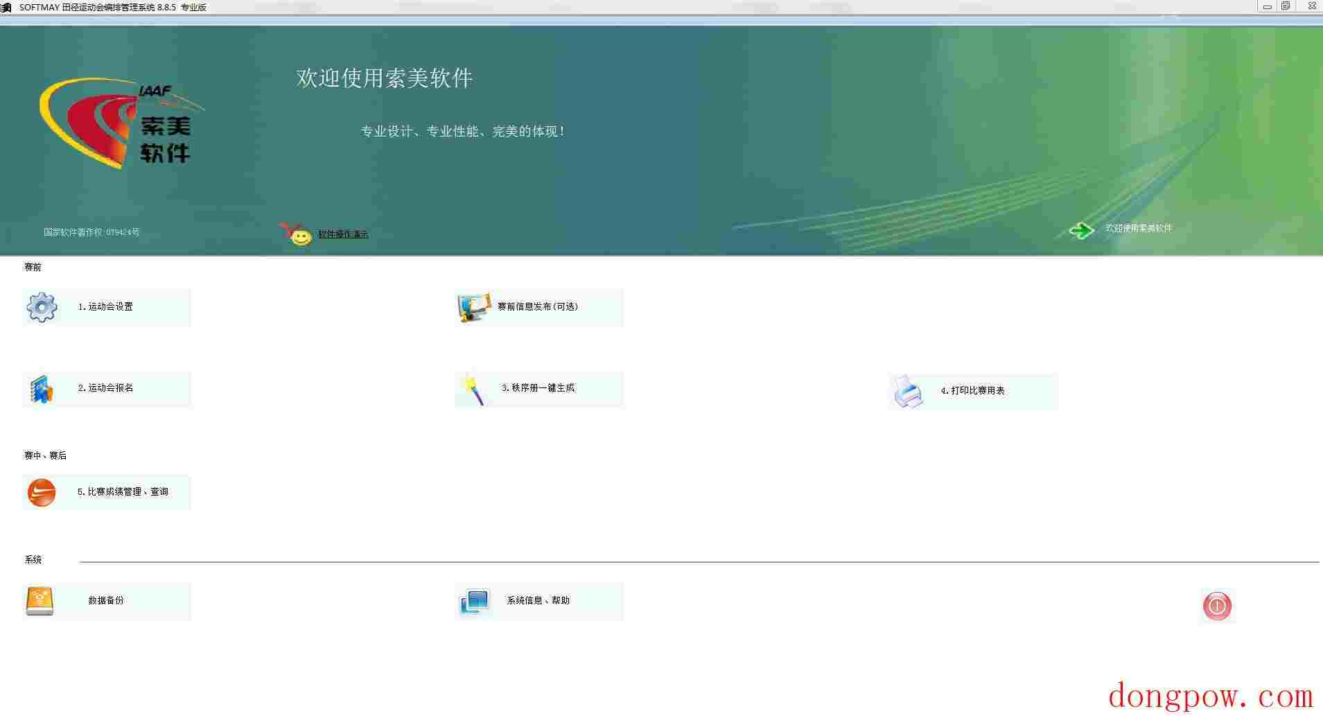This screenshot has width=1323, height=716.
Task: Click the 系统 section label
Action: tap(33, 560)
